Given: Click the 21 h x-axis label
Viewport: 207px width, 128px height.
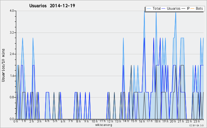Looking at the screenshot, I should 181,121.
